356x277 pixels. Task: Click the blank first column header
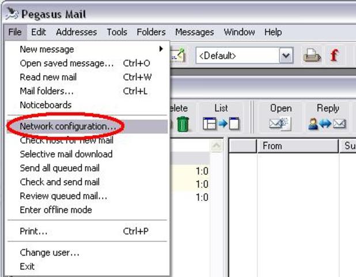click(x=243, y=146)
